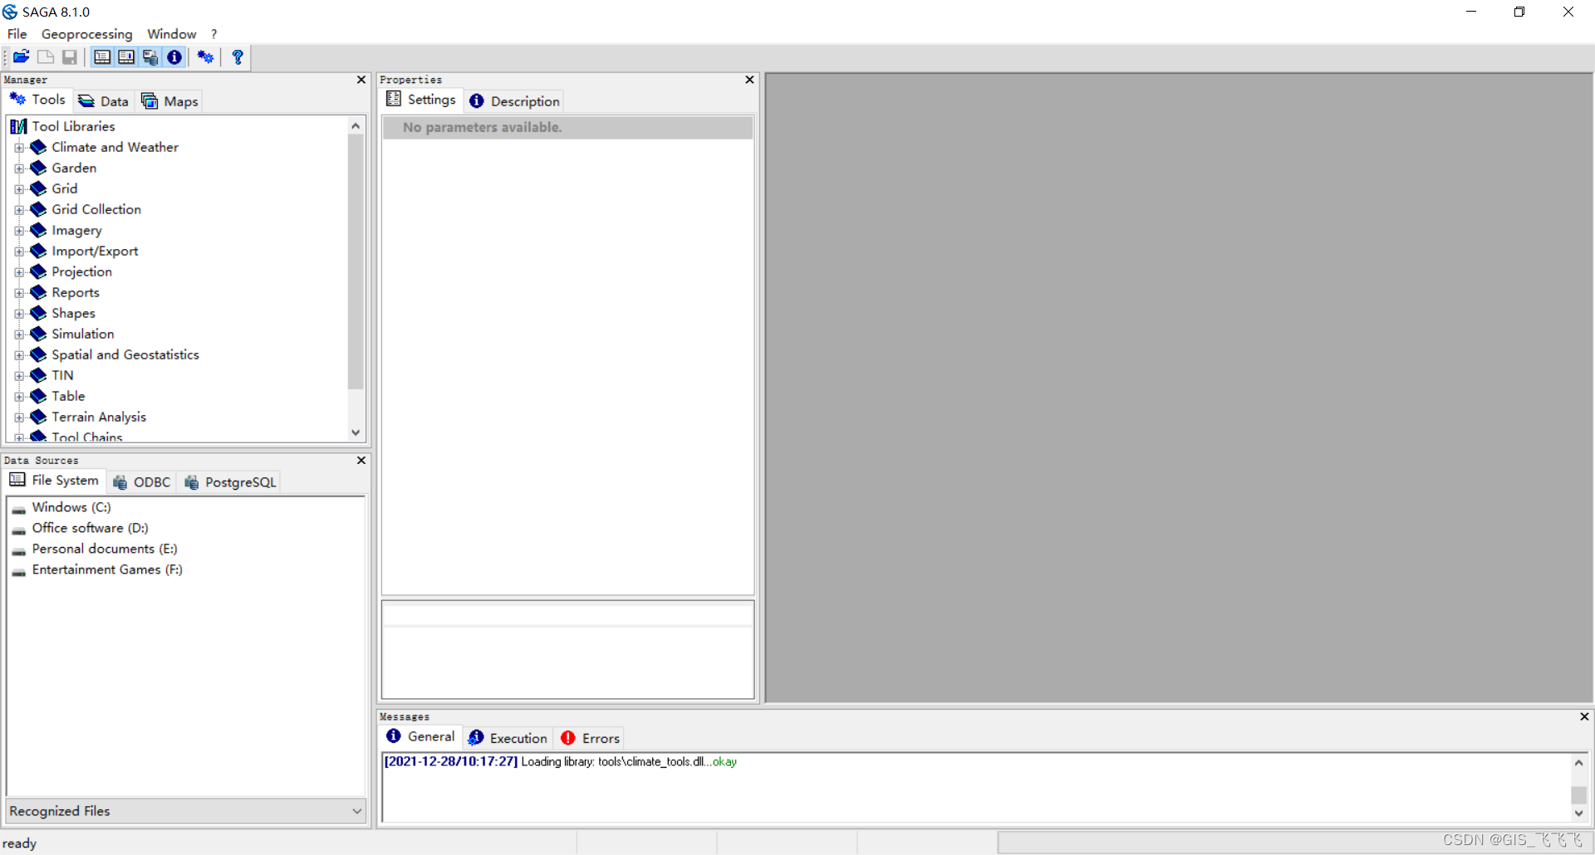Toggle the Show Object Properties panel button

126,56
